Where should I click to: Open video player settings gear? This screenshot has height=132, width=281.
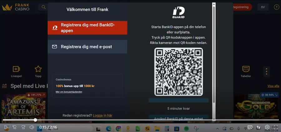coord(267,127)
